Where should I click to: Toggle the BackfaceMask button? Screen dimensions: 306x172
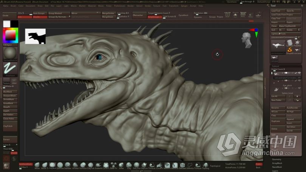tap(26, 164)
